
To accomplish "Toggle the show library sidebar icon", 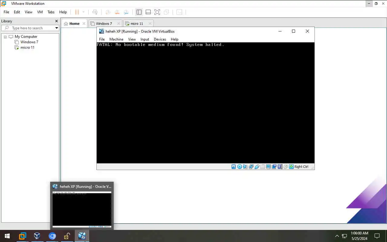I will point(139,12).
